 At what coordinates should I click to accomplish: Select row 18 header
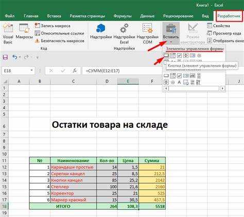(x=4, y=206)
